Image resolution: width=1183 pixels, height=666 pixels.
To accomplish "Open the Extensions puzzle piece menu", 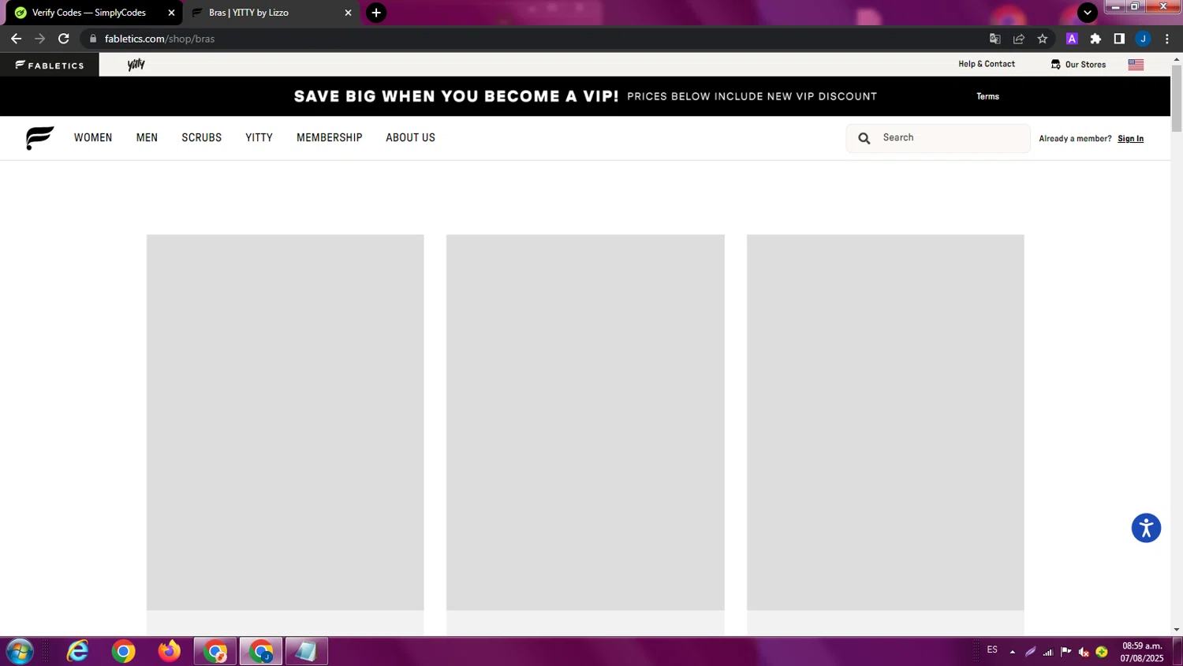I will [1095, 39].
